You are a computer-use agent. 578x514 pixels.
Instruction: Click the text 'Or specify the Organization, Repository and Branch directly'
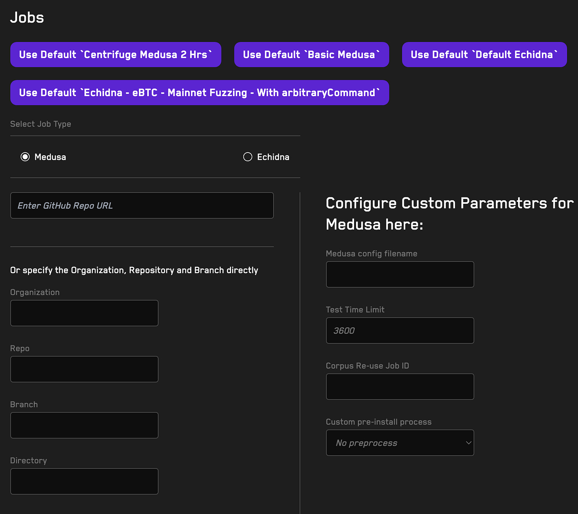(134, 270)
